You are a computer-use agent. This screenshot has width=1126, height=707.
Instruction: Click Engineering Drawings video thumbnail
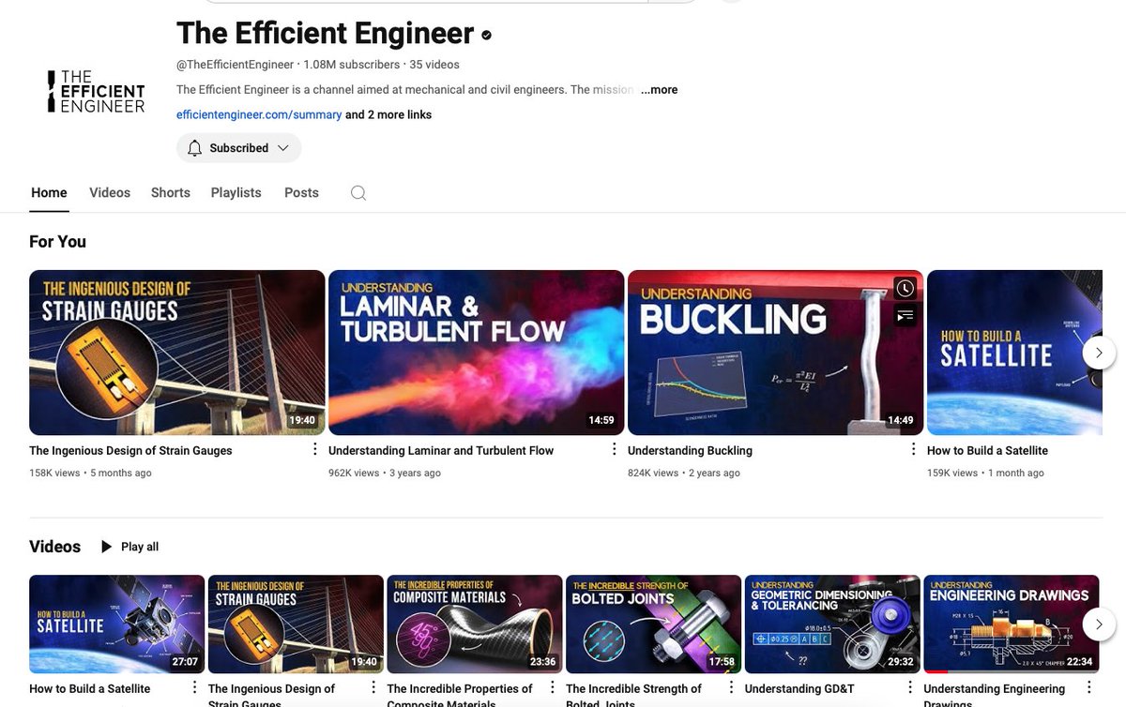tap(1012, 624)
